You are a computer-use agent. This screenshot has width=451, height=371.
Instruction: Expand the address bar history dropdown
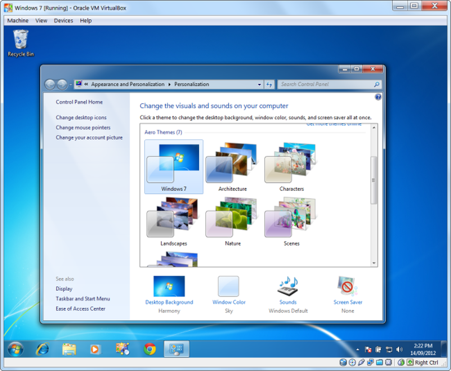click(259, 85)
